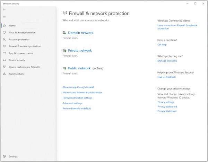Click the 'Who and what can access your networks.' text
The width and height of the screenshot is (208, 162).
click(86, 20)
